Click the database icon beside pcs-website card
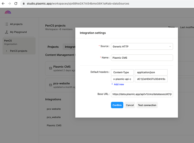 coord(51,85)
